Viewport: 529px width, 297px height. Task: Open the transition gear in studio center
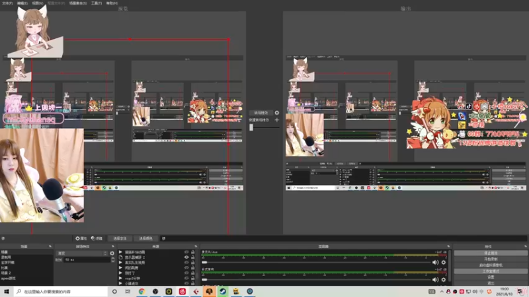pos(277,113)
